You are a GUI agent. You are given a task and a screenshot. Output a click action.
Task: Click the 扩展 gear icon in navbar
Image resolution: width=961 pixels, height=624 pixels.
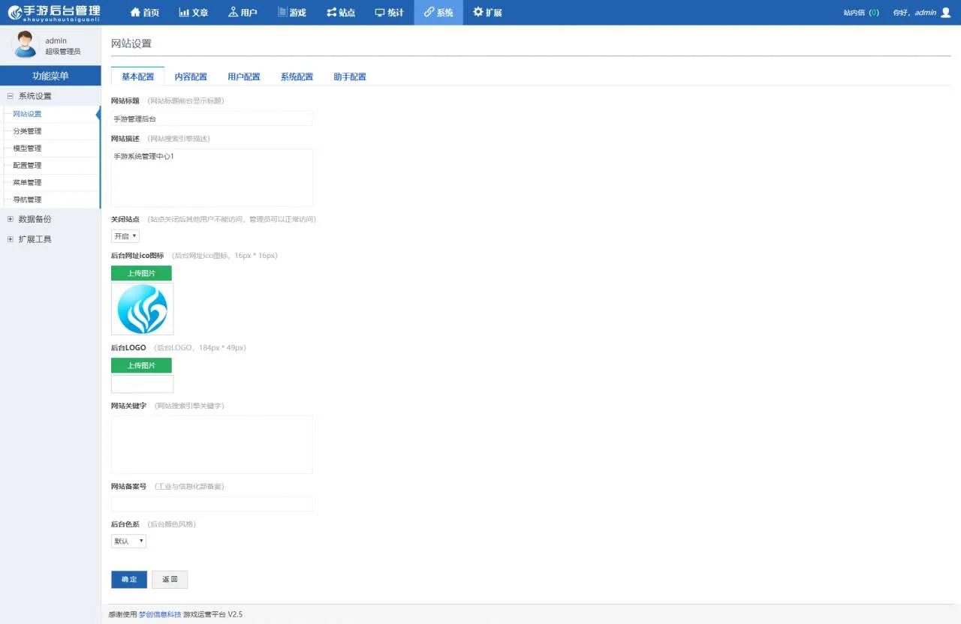[478, 13]
